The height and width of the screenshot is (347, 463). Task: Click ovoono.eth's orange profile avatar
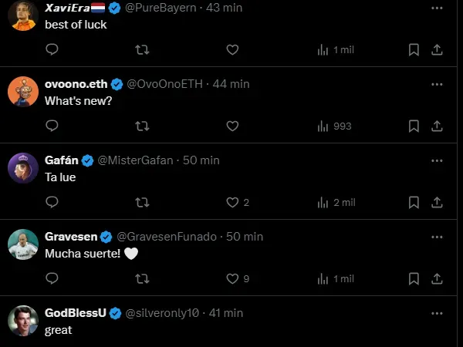click(x=23, y=92)
